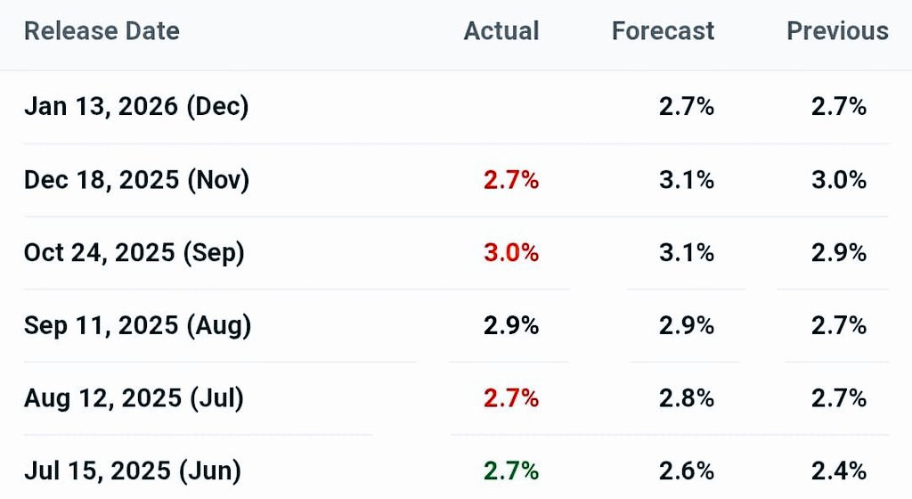Image resolution: width=912 pixels, height=499 pixels.
Task: Click the forecast value for Jan 13, 2026
Action: (x=687, y=107)
